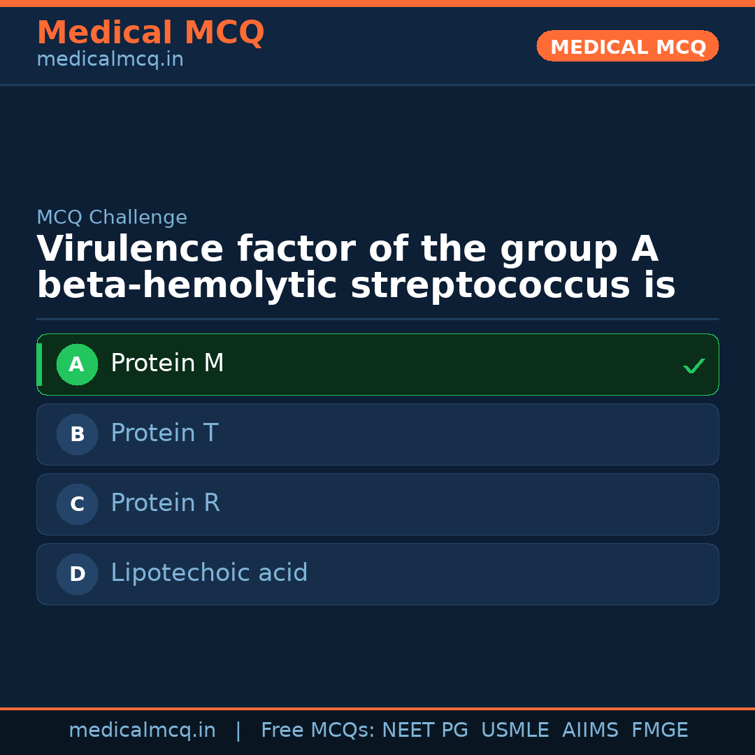Click USMLE in the footer
755x755 pixels.
point(515,731)
